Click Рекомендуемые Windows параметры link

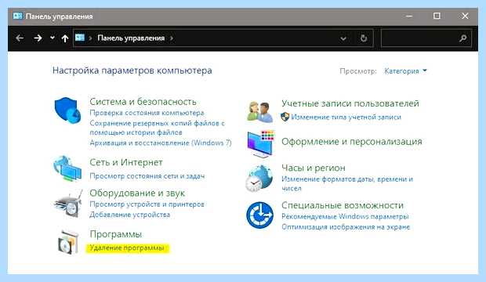[345, 216]
